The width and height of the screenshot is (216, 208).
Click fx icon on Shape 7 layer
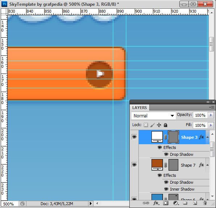pyautogui.click(x=202, y=165)
